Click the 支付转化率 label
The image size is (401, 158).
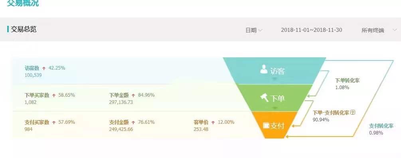[x=381, y=126]
